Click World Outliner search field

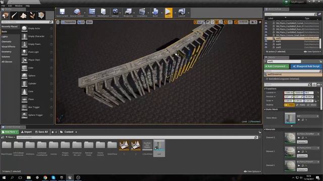pos(291,14)
